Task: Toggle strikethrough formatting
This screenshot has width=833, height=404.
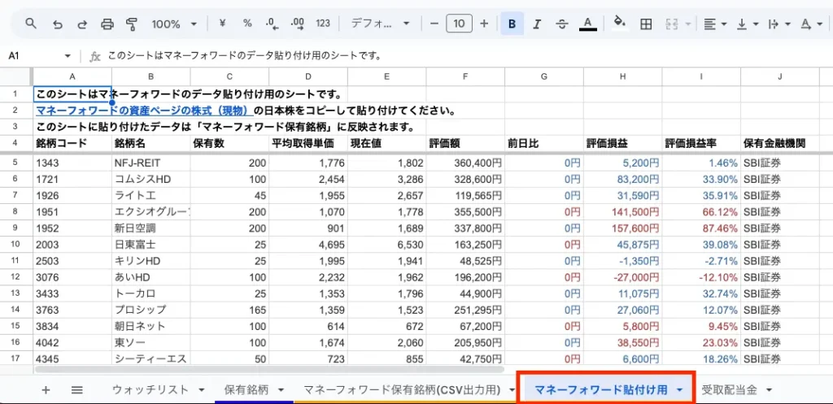Action: pos(562,24)
